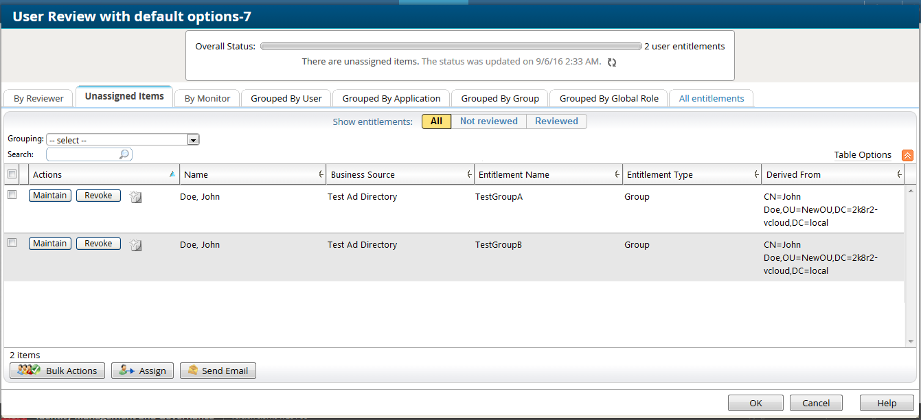This screenshot has width=921, height=420.
Task: Switch to the Grouped By Application tab
Action: tap(391, 98)
